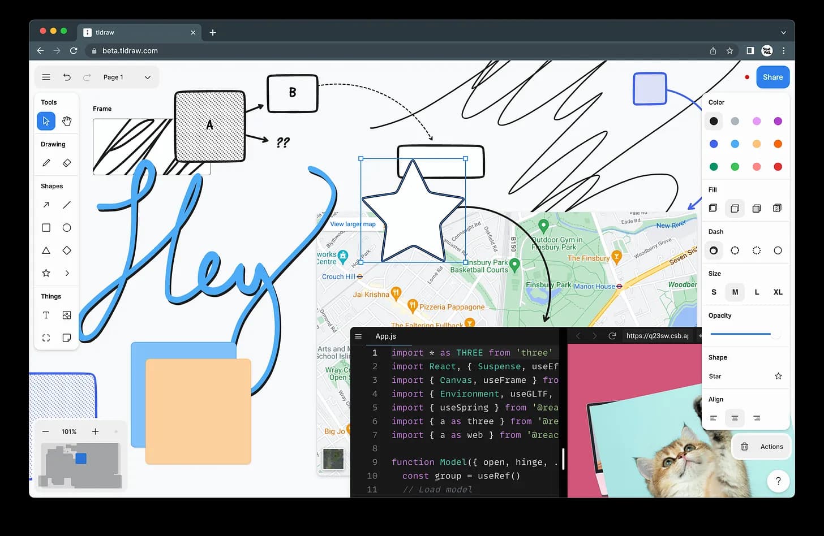Open the tldraw hamburger main menu
The width and height of the screenshot is (824, 536).
pos(46,77)
